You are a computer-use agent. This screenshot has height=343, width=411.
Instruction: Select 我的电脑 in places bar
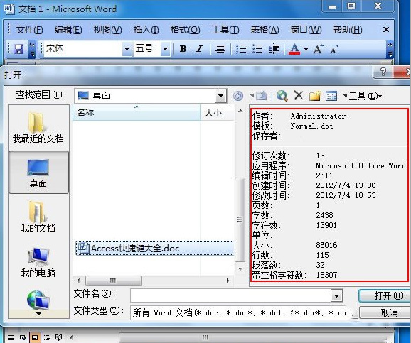coord(38,262)
